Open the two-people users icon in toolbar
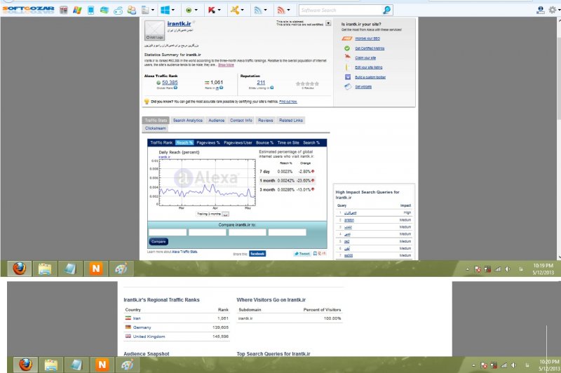561x373 pixels. (x=132, y=10)
